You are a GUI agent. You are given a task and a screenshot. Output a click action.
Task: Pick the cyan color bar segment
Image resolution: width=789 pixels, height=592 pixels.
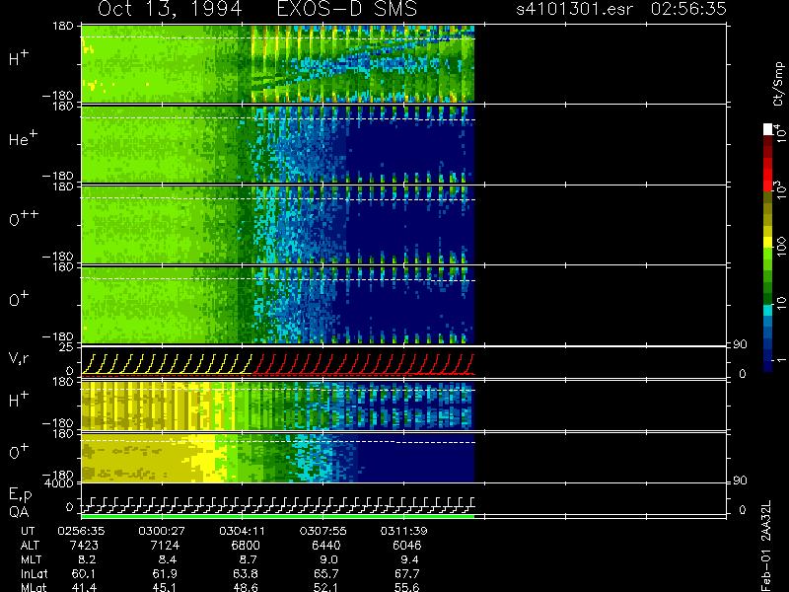[768, 311]
